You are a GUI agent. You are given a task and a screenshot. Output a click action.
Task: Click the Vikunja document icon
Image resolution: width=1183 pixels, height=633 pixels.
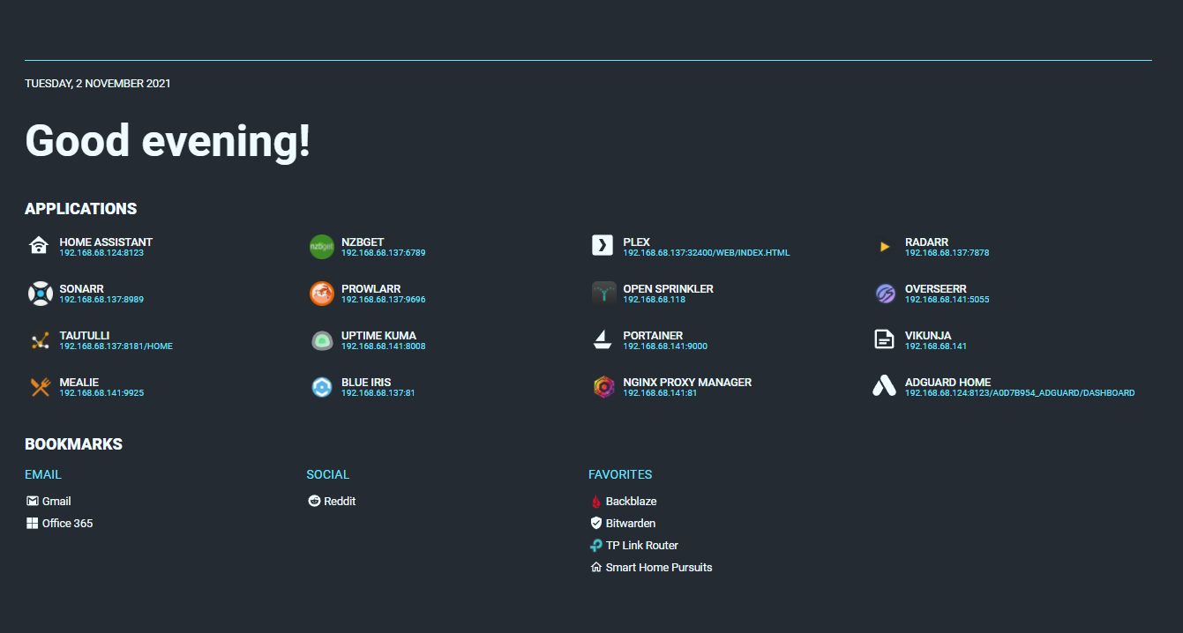[884, 339]
